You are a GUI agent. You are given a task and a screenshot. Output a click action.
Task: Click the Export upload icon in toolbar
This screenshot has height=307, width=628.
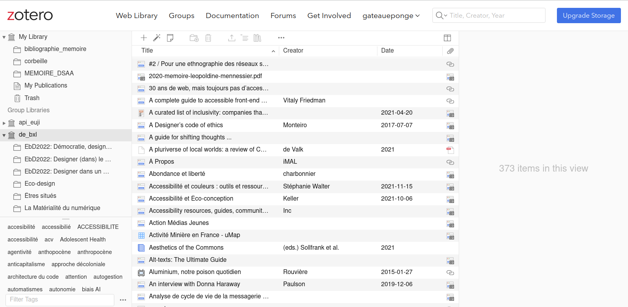click(232, 38)
